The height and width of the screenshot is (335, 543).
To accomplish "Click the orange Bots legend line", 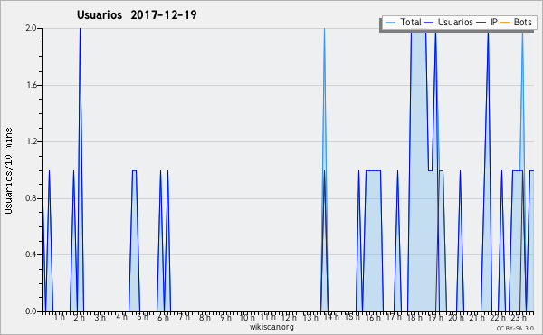I will pos(505,23).
